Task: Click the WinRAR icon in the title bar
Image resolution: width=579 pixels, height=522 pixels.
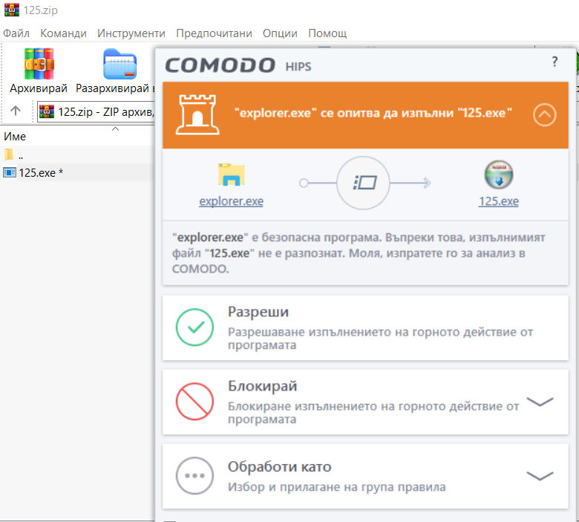Action: (x=11, y=10)
